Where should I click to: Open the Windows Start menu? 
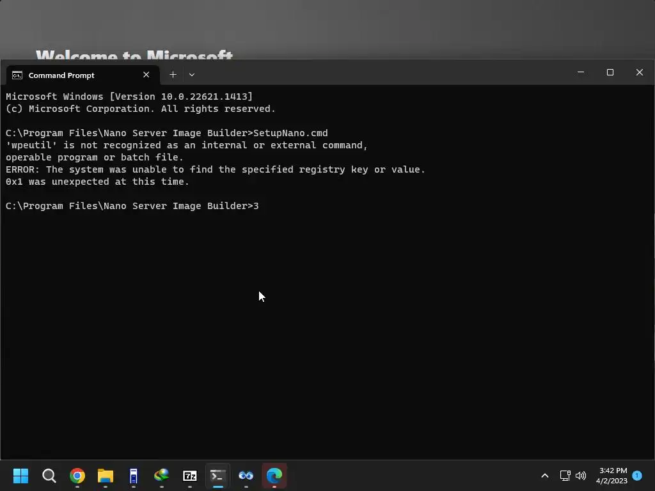coord(20,476)
